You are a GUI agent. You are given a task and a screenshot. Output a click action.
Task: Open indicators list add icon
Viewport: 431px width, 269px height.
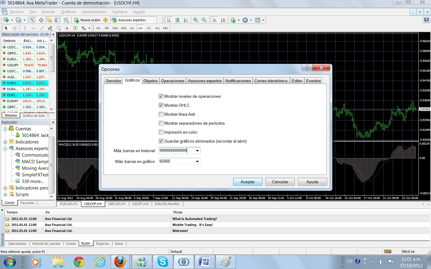pyautogui.click(x=233, y=20)
